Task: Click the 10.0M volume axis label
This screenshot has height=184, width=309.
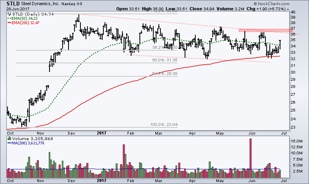Action: (x=297, y=153)
